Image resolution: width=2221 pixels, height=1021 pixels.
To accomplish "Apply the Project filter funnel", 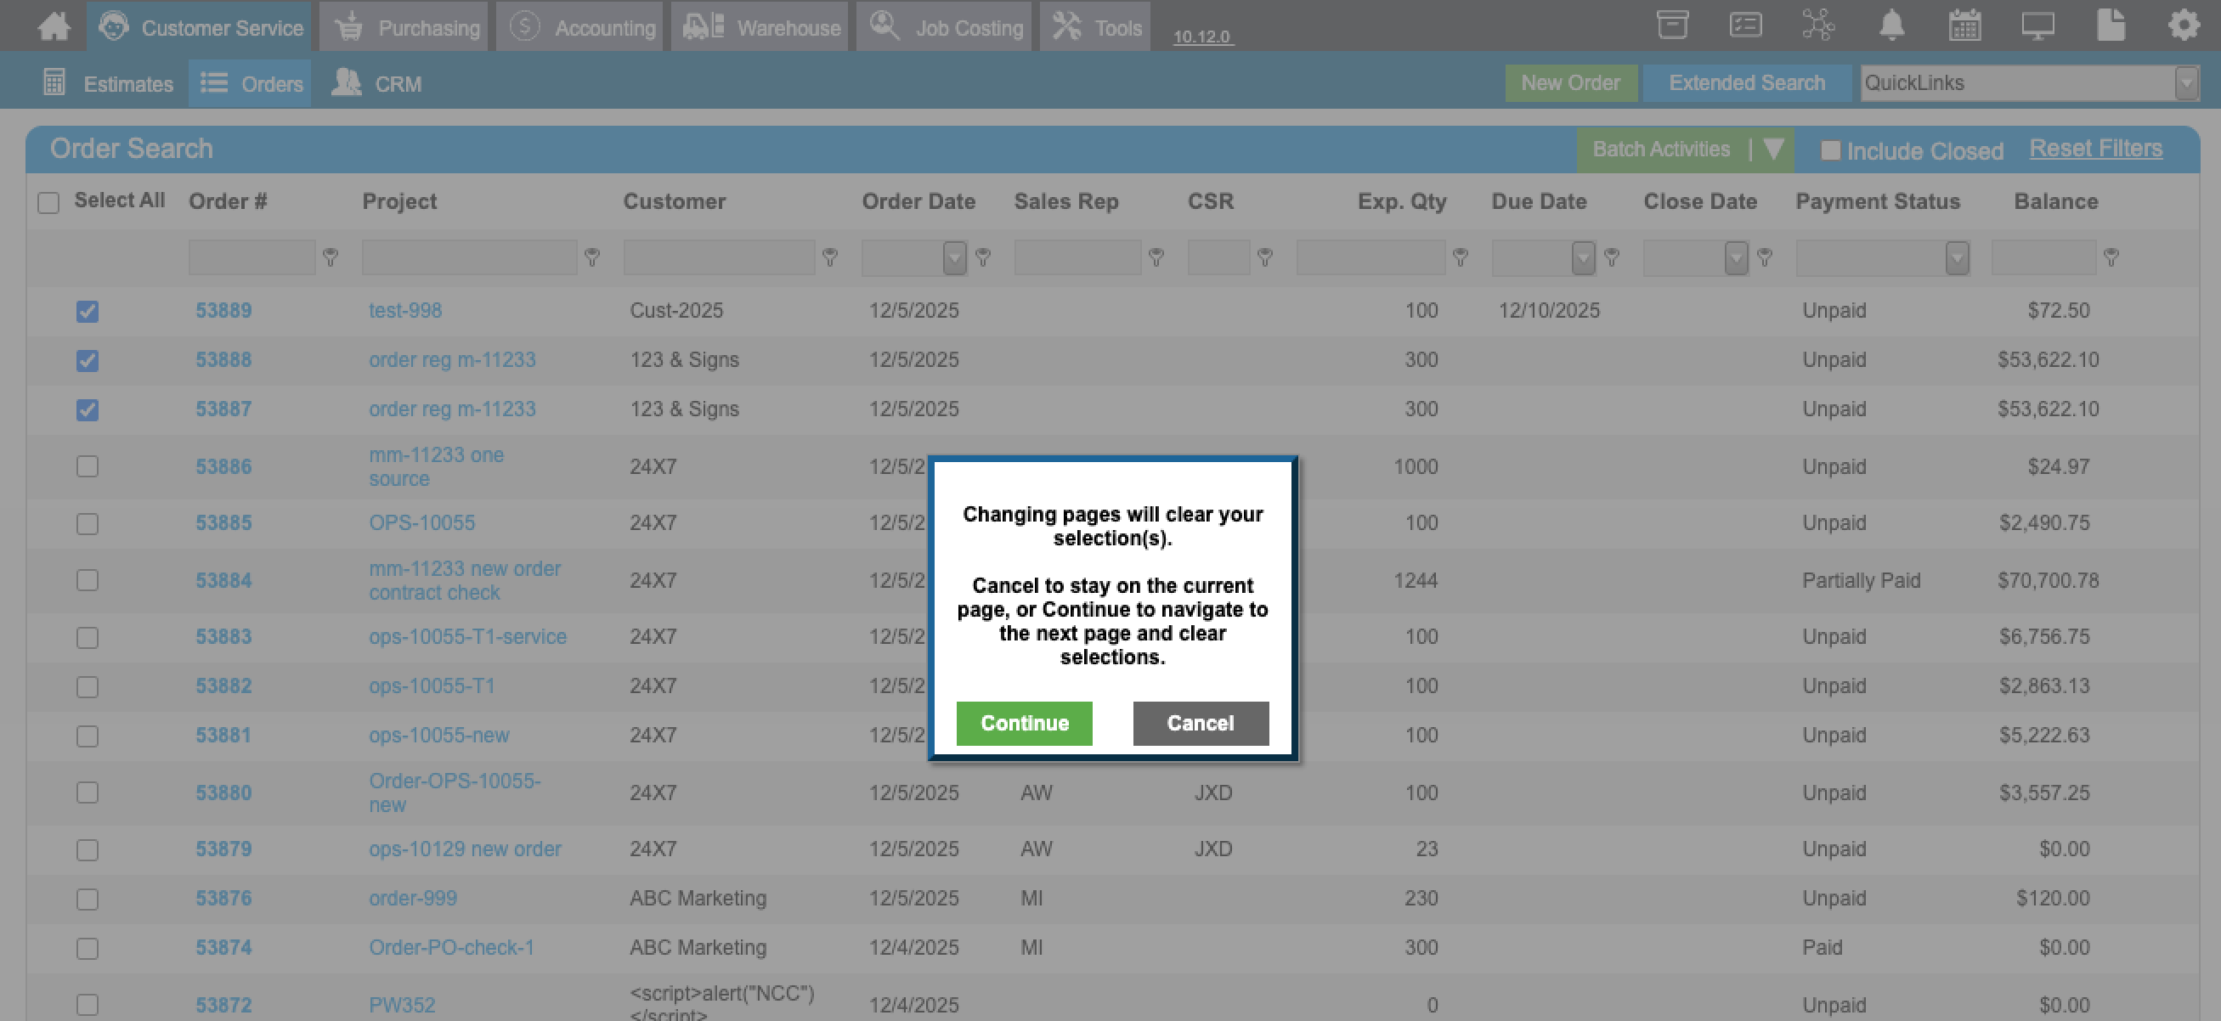I will click(x=591, y=257).
